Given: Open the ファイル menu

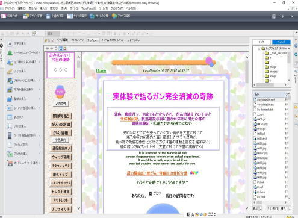Looking at the screenshot, I should click(x=10, y=8).
